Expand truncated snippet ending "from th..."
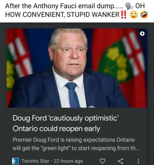The image size is (154, 165). [76, 148]
